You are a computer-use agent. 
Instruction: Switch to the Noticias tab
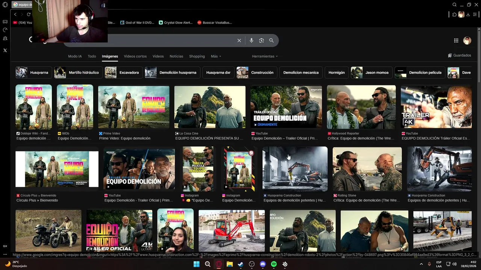176,56
